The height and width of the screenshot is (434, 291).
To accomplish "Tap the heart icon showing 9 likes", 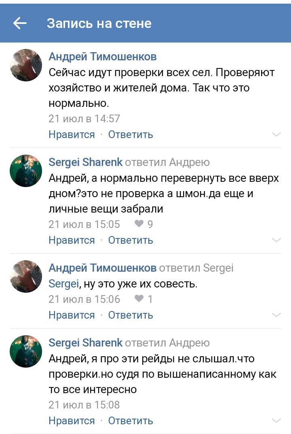I will 139,224.
